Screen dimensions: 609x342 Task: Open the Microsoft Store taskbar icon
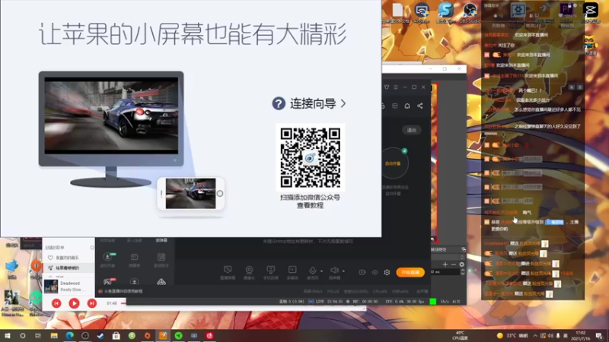tap(116, 335)
